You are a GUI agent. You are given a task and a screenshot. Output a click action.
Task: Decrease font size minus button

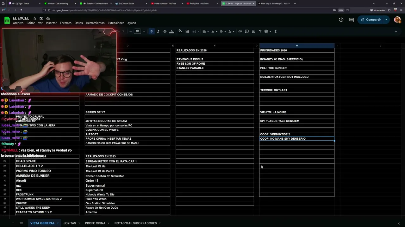coord(130,31)
